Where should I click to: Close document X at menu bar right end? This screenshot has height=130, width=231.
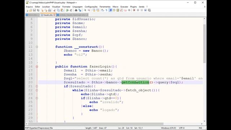tap(205, 7)
